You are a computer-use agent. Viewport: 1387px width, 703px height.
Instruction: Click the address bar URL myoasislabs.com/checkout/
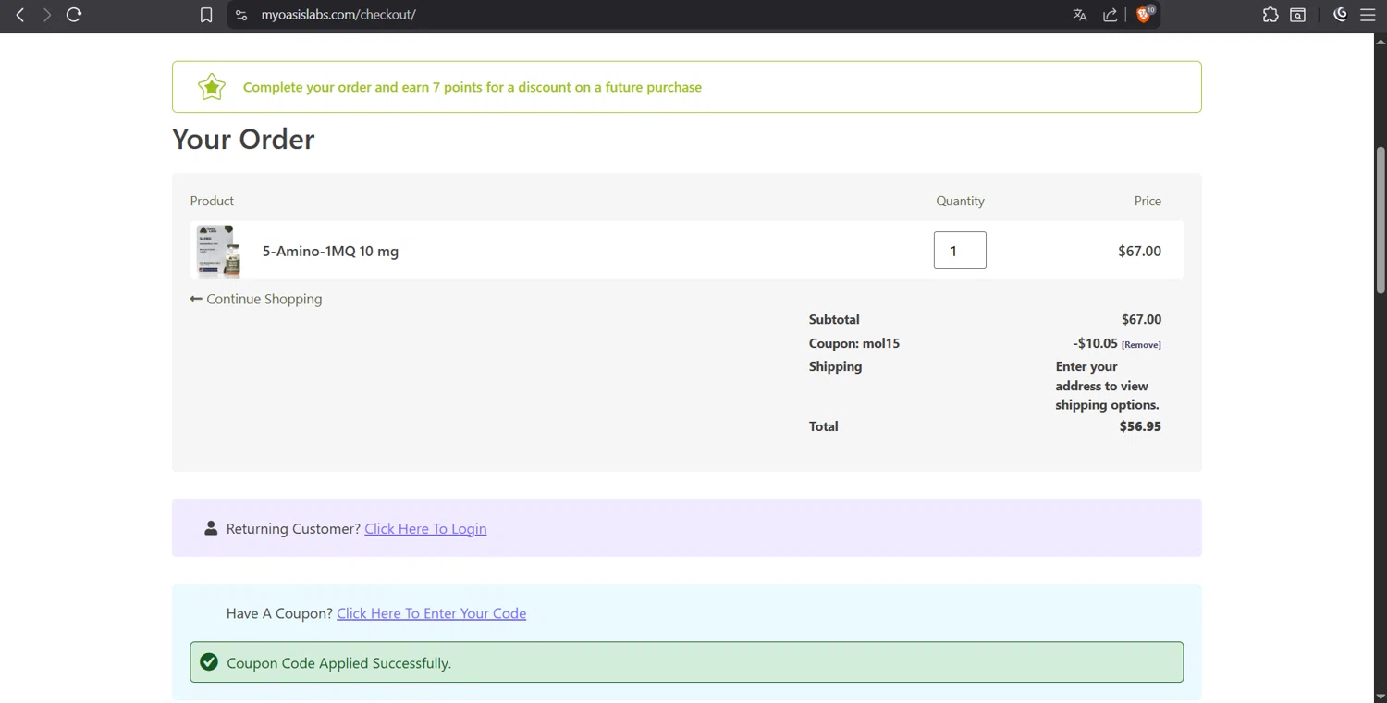pyautogui.click(x=338, y=15)
